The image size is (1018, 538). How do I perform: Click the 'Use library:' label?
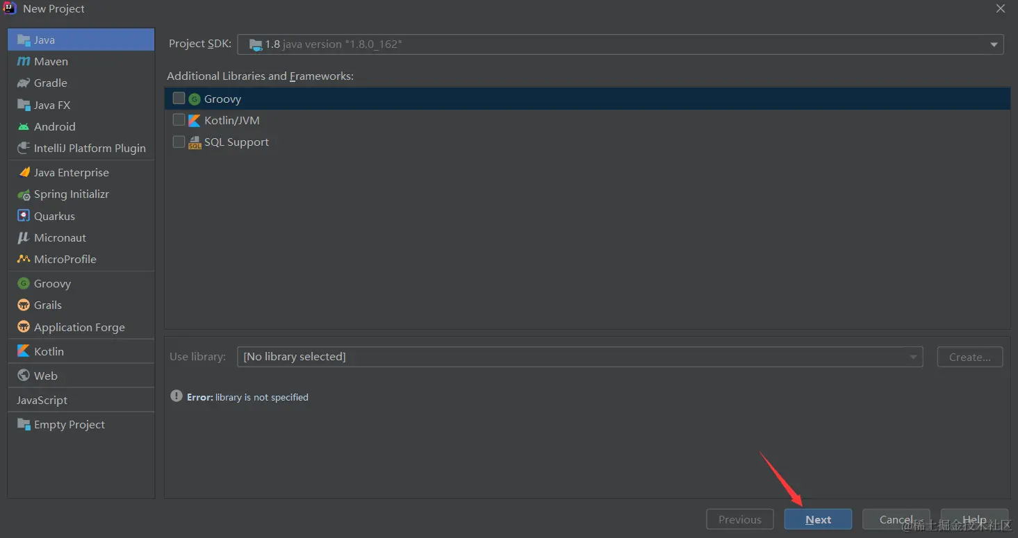click(x=197, y=357)
